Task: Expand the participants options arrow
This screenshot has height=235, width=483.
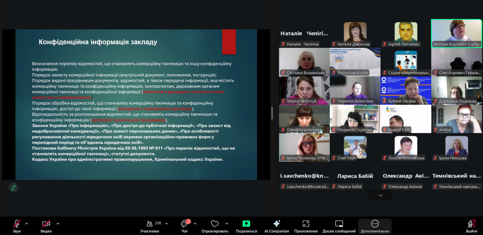Action: 166,223
